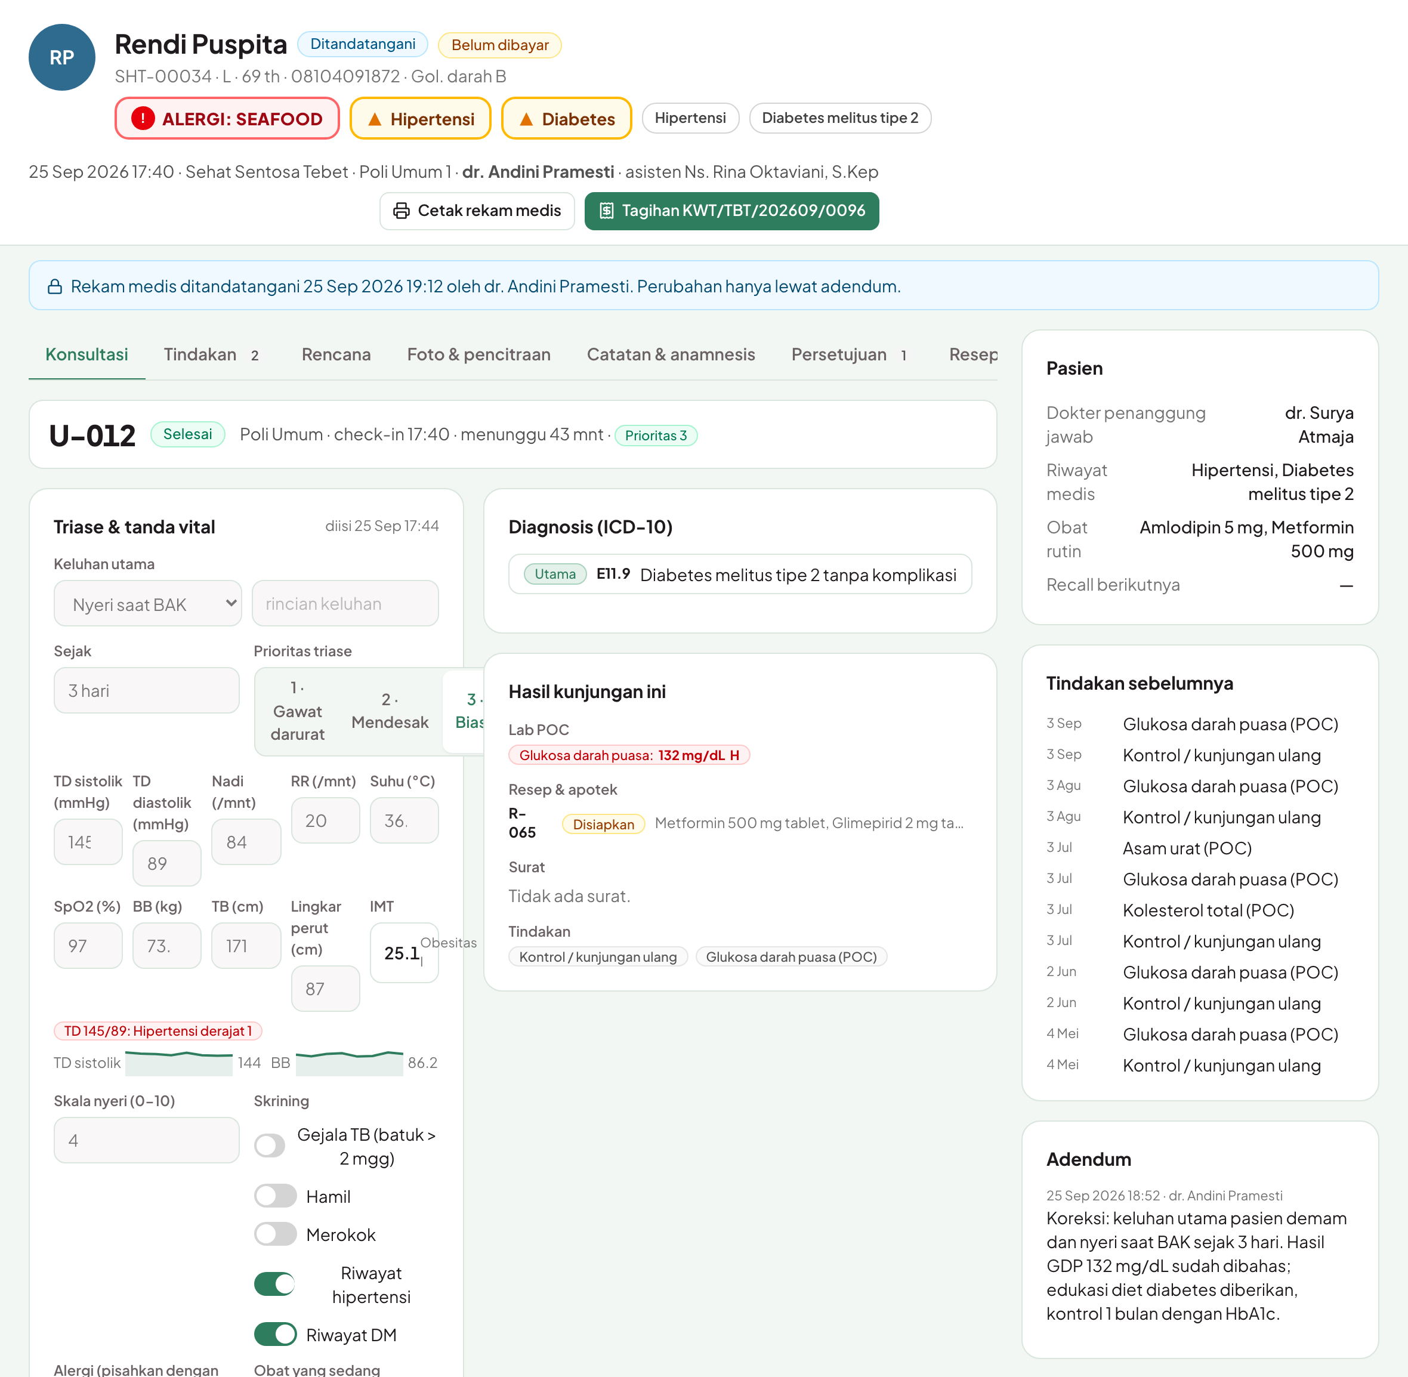Click the Skala nyeri field showing 4
Image resolution: width=1408 pixels, height=1377 pixels.
[147, 1140]
